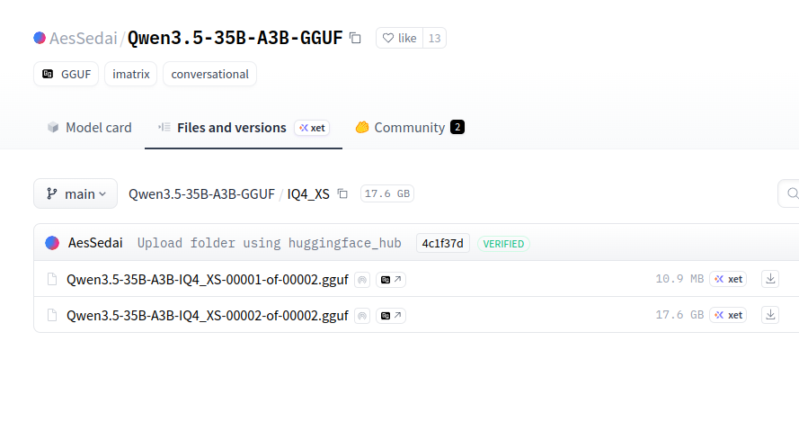Open the AesSedai profile link in title
Viewport: 799px width, 422px height.
click(x=84, y=38)
